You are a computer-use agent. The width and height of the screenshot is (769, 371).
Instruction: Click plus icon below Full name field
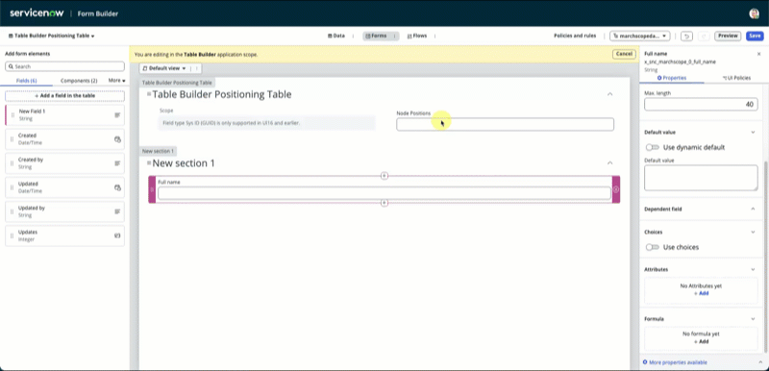(384, 203)
